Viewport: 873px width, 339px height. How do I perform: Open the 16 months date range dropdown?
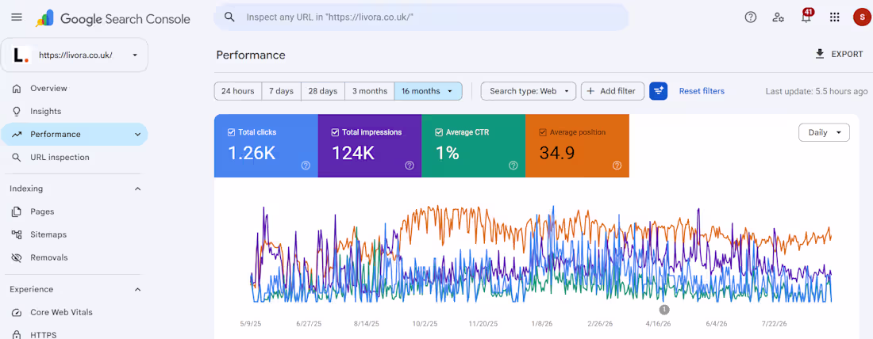click(x=428, y=91)
